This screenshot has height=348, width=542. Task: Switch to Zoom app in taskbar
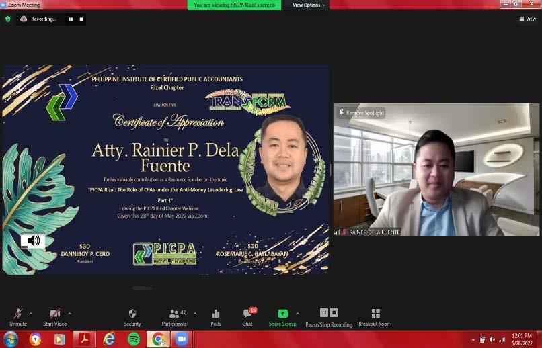[182, 339]
